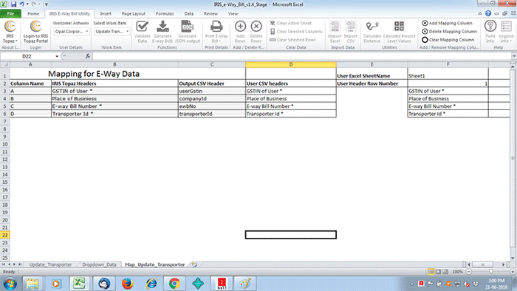Image resolution: width=517 pixels, height=291 pixels.
Task: Select cell containing userGstin
Action: [212, 91]
